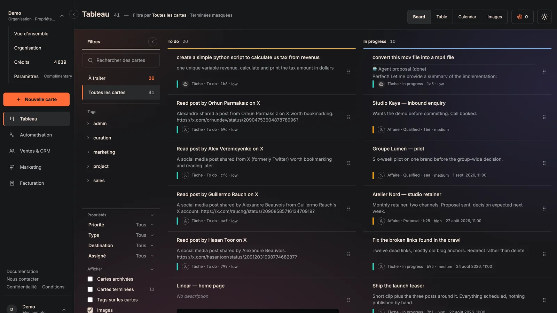Viewport: 557px width, 313px height.
Task: Expand the marketing tag
Action: (x=88, y=152)
